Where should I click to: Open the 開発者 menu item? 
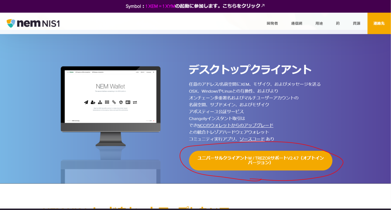272,23
